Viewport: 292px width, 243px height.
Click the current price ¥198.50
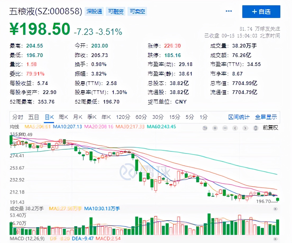click(40, 29)
